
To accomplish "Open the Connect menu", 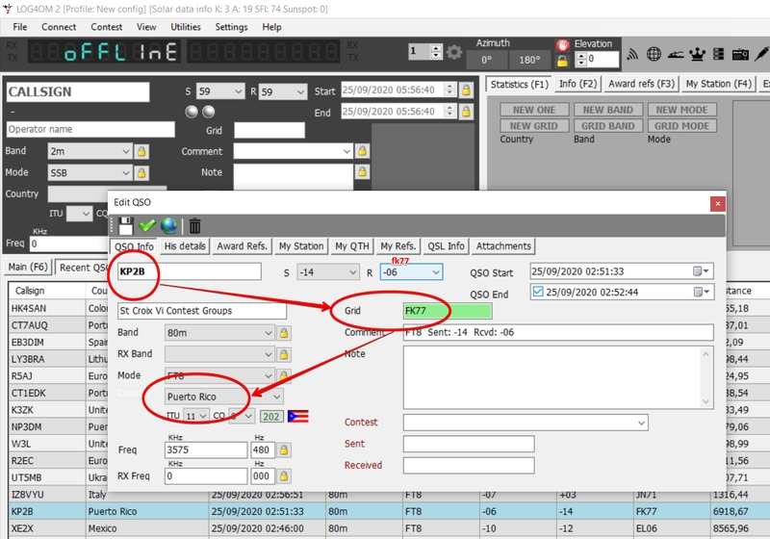I will [x=59, y=27].
